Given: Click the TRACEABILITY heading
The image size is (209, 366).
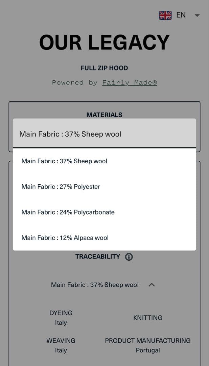Looking at the screenshot, I should tap(97, 257).
